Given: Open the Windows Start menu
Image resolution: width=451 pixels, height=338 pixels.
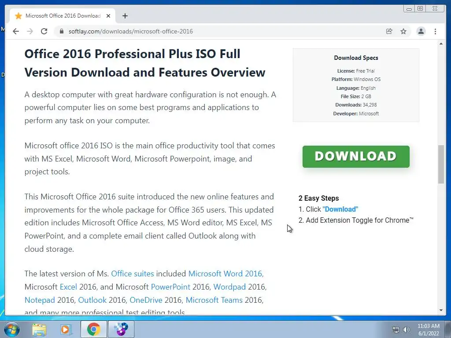Looking at the screenshot, I should [11, 329].
